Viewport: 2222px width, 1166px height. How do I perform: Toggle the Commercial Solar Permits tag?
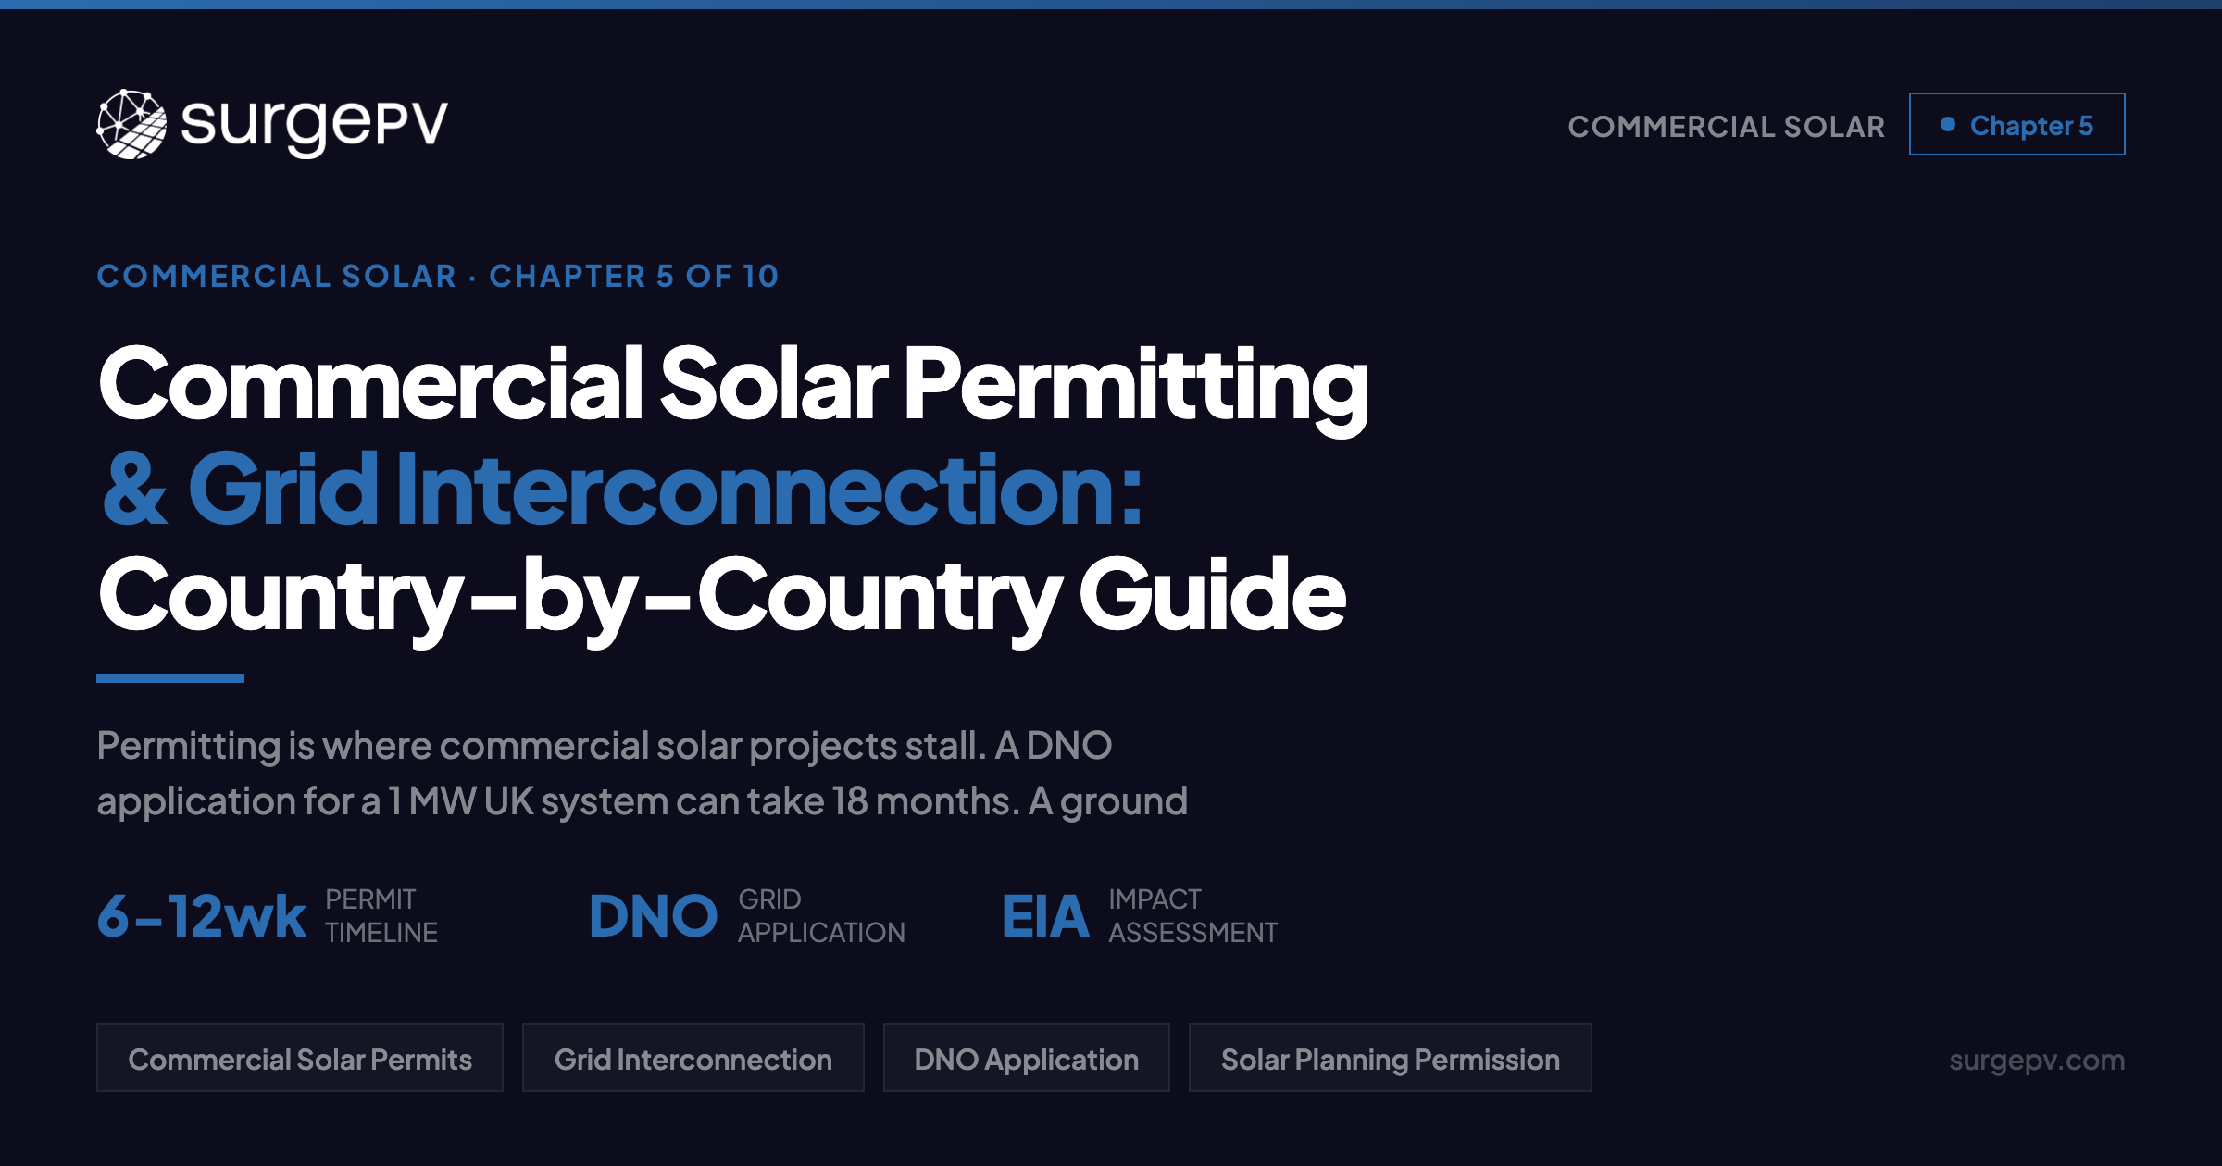(301, 1058)
